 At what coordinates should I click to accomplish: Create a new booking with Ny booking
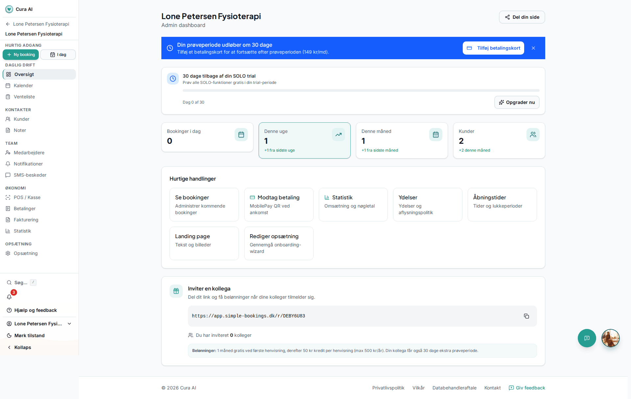(21, 55)
